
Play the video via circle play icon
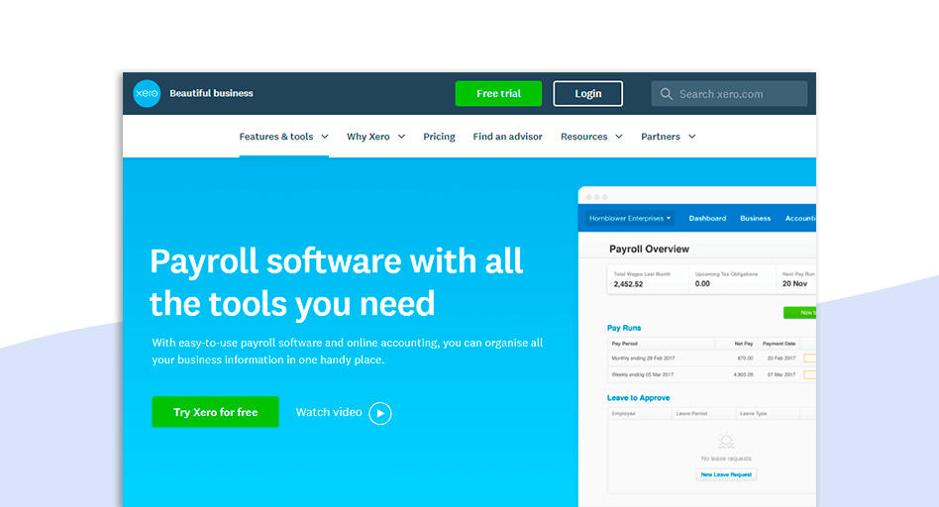coord(380,413)
